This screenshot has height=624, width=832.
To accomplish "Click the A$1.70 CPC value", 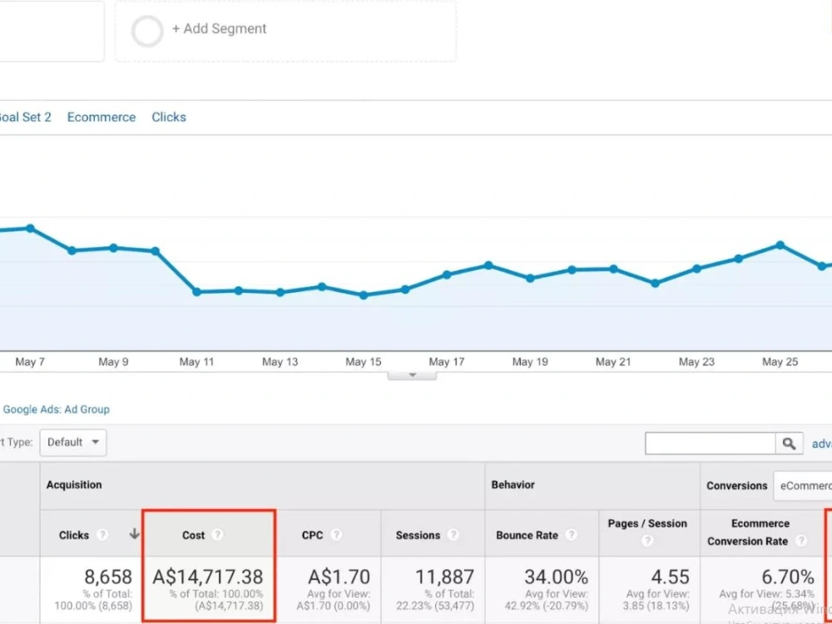I will (339, 577).
